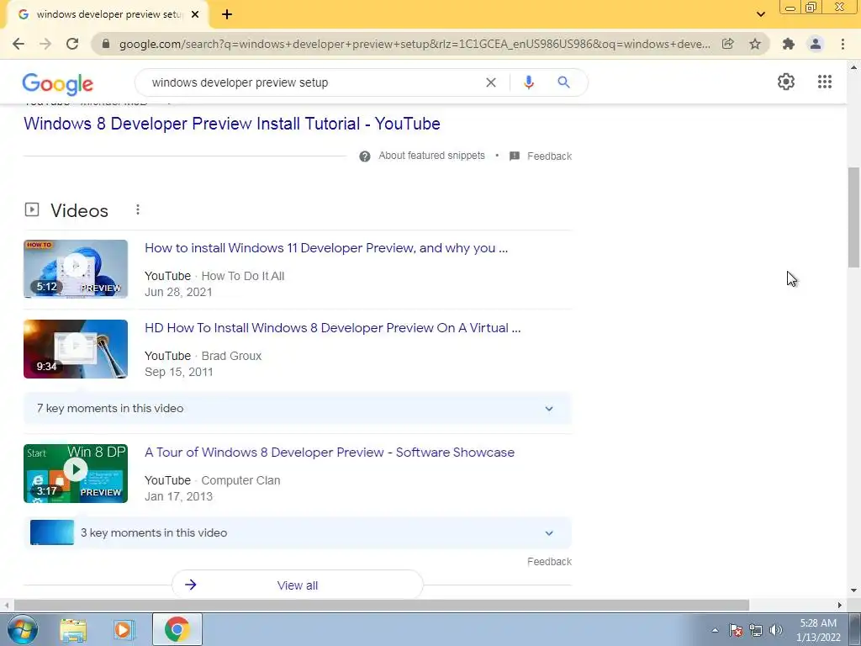Expand 3 key moments in this video
The image size is (861, 646).
pyautogui.click(x=297, y=532)
